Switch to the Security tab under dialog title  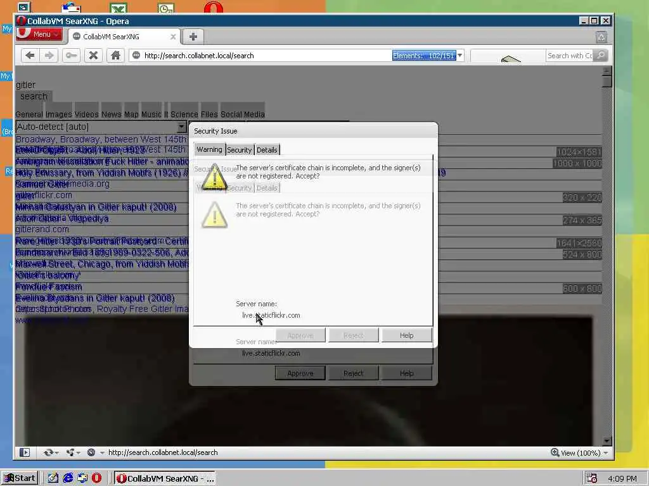239,150
